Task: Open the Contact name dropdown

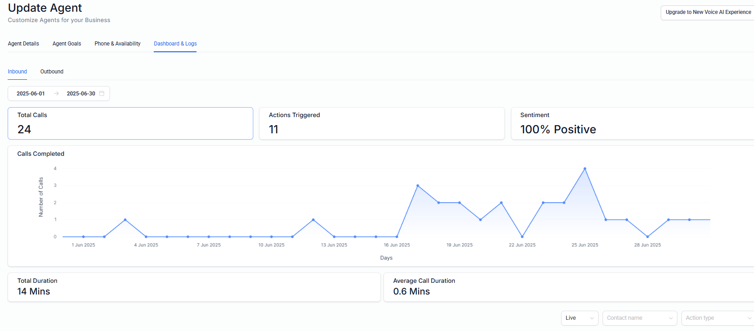Action: (x=639, y=318)
